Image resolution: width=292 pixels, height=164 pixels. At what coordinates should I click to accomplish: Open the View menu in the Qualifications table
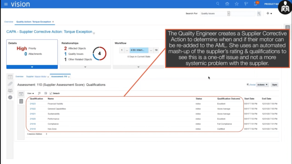pos(29,93)
